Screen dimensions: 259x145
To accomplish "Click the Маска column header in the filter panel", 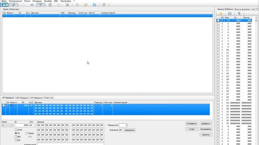I will coord(246,17).
